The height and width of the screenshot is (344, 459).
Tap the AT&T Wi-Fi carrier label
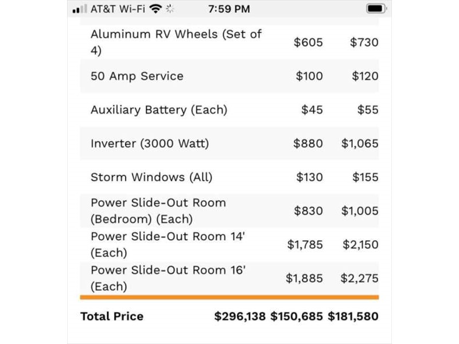tap(118, 9)
